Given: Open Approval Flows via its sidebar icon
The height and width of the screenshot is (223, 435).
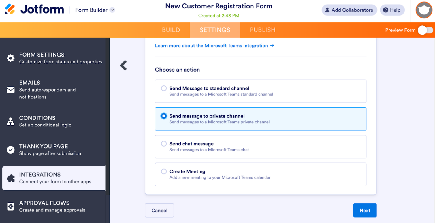Looking at the screenshot, I should tap(10, 207).
